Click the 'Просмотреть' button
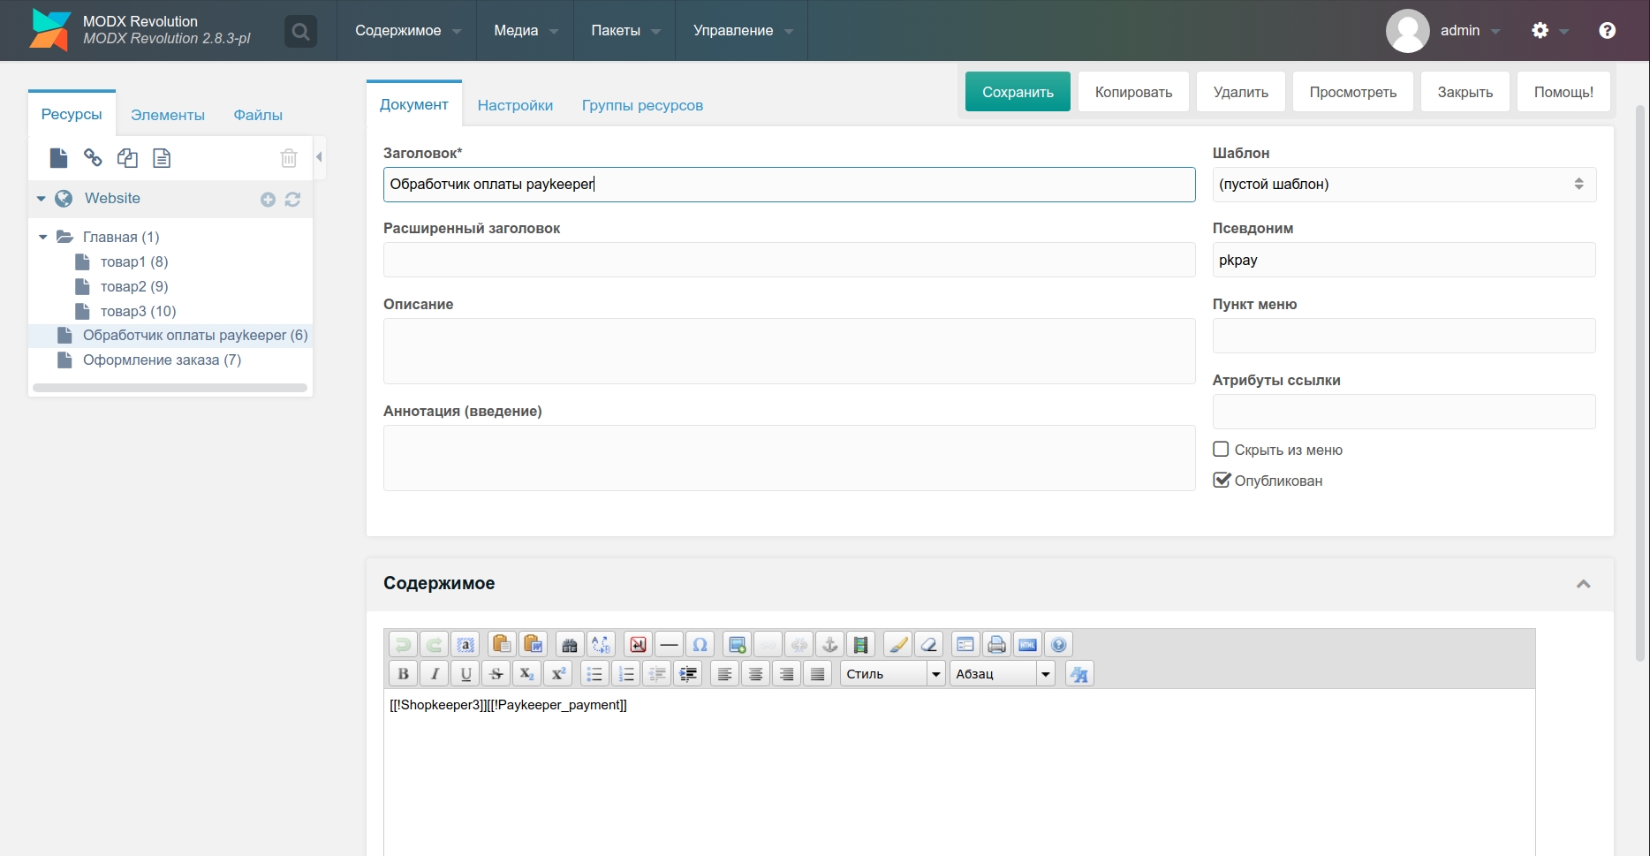This screenshot has height=856, width=1650. (x=1352, y=92)
